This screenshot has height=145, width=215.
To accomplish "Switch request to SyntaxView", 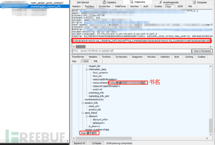I will point(104,6).
